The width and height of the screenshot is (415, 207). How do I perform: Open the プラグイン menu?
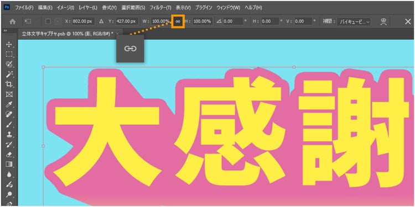pos(204,8)
